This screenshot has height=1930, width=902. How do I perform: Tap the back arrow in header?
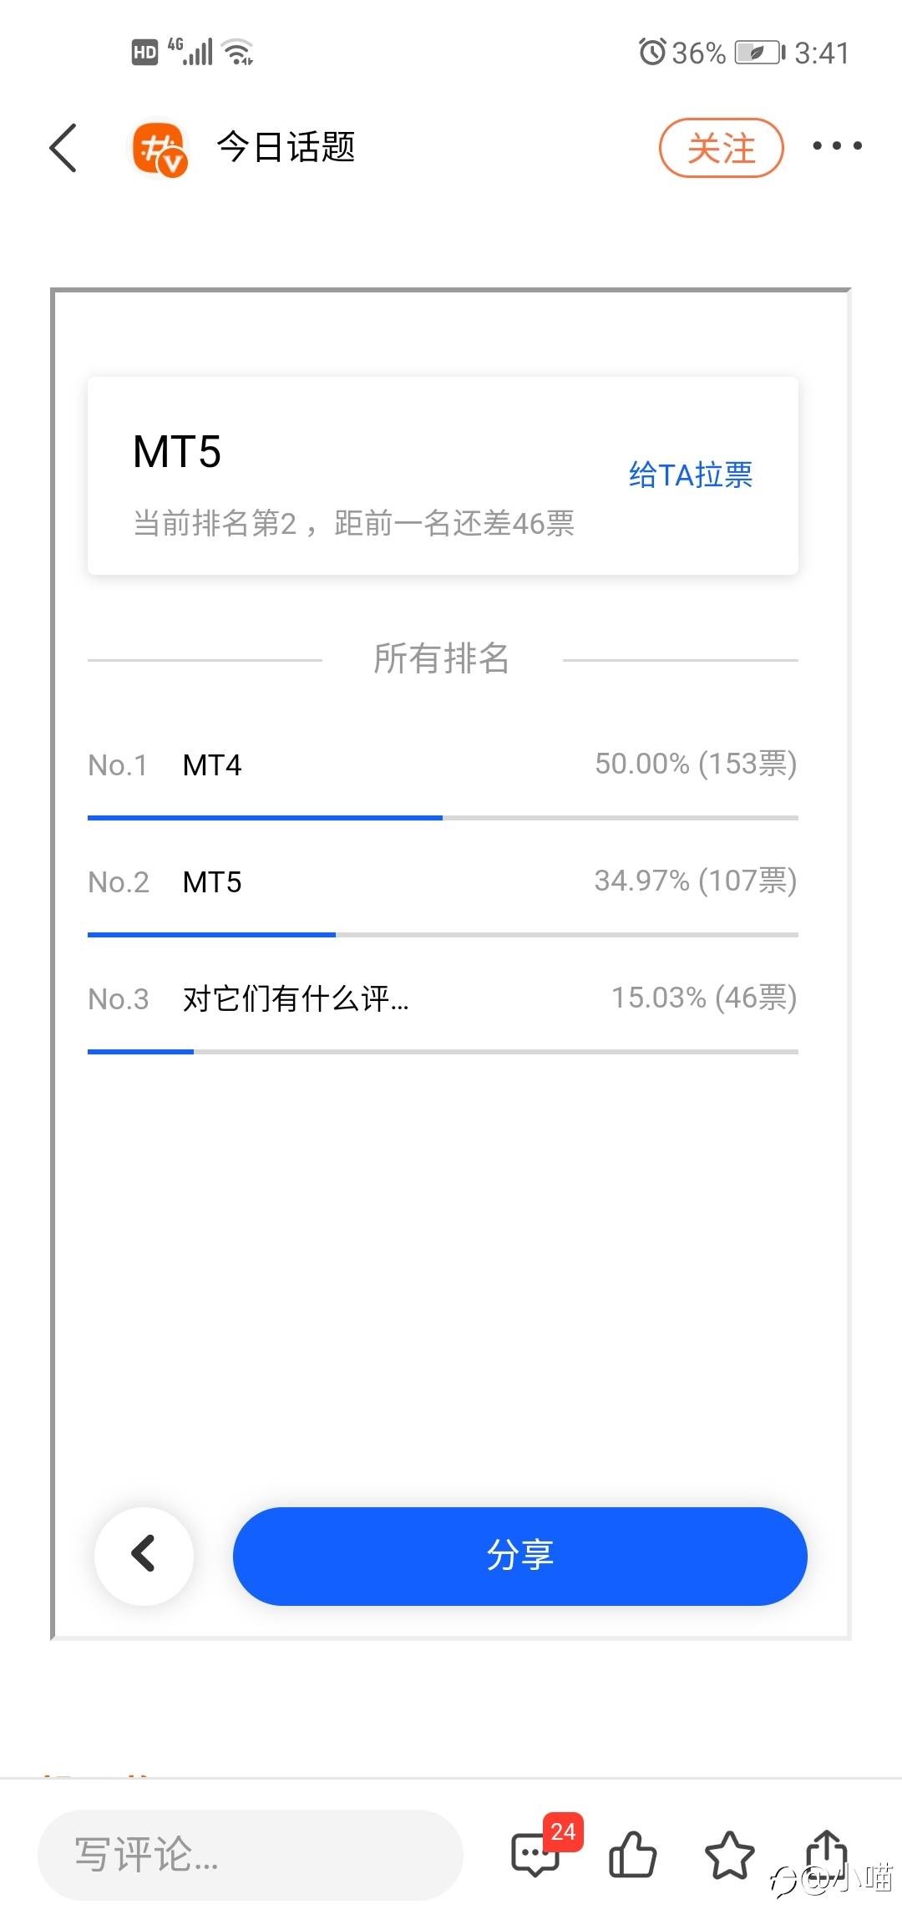[63, 148]
